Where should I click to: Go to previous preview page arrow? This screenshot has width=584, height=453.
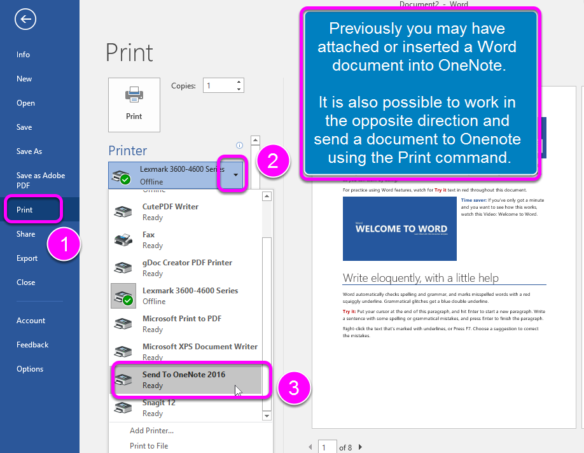pyautogui.click(x=310, y=447)
